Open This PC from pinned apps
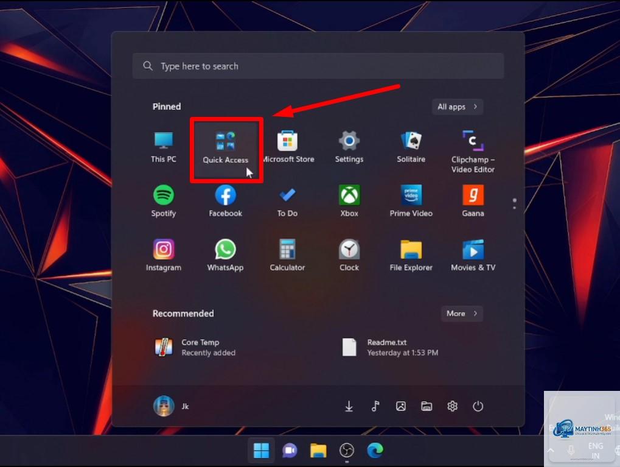This screenshot has width=620, height=467. [x=163, y=147]
